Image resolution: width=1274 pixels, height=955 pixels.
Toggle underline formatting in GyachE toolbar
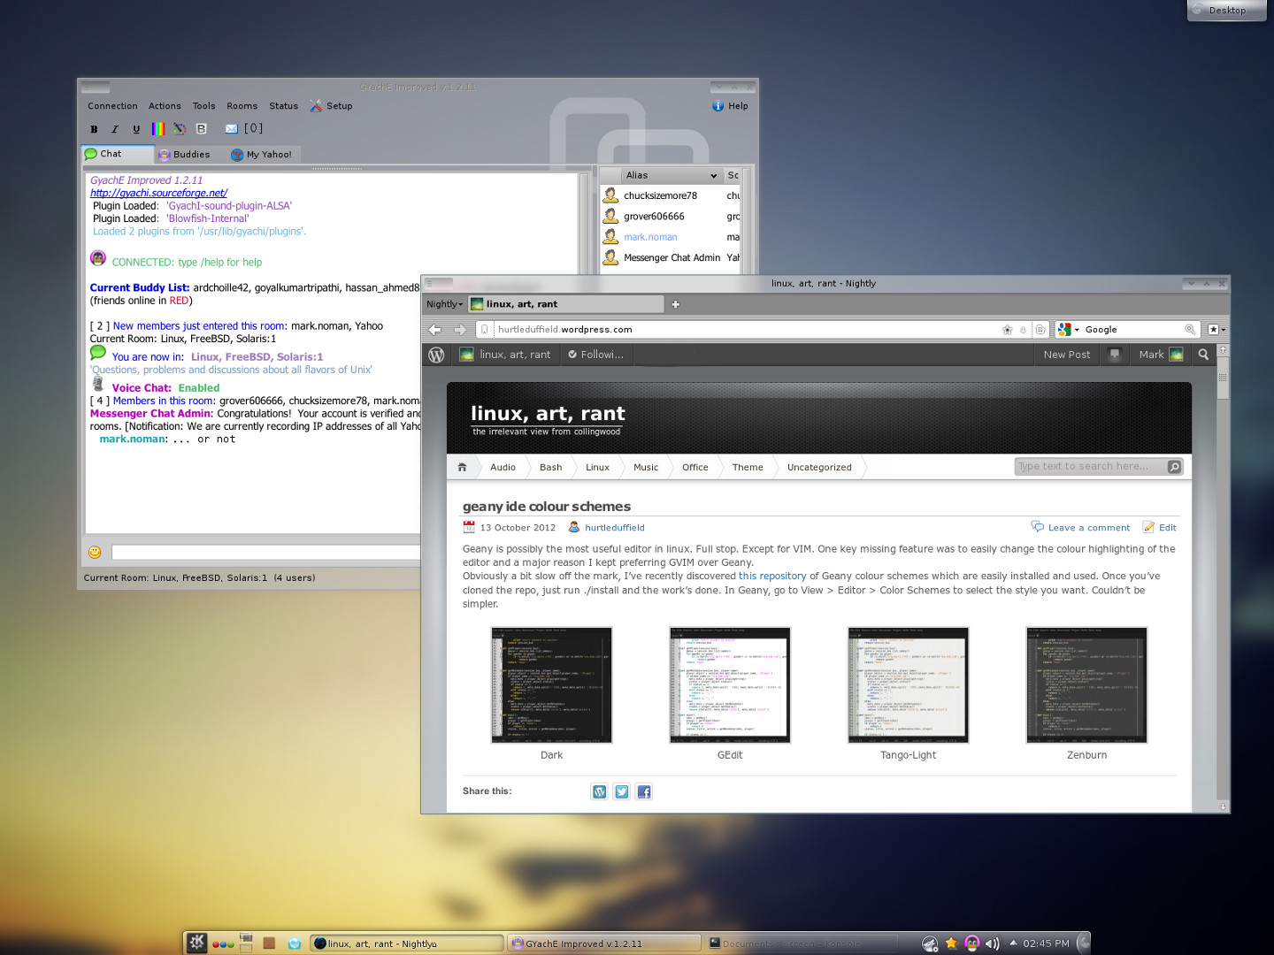pos(136,129)
